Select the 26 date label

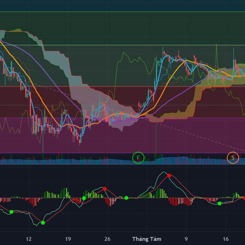(x=107, y=239)
